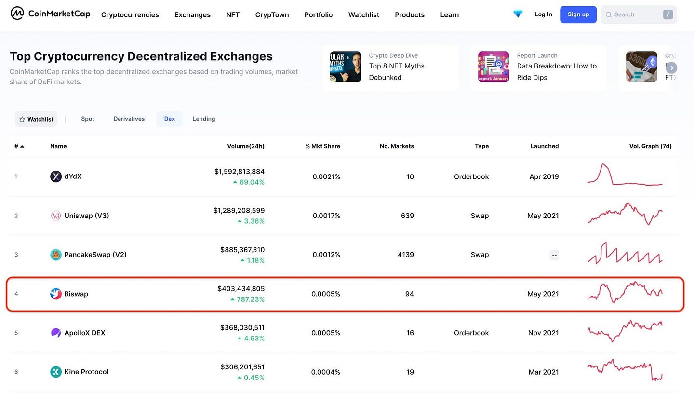The image size is (694, 393).
Task: Sort by Type column header
Action: point(481,146)
